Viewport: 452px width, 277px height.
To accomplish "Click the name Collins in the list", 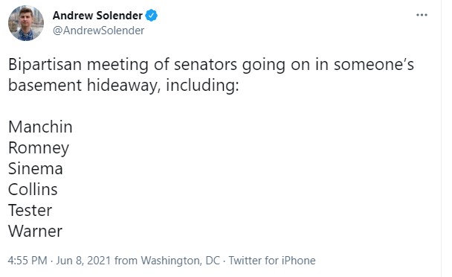I will [x=33, y=189].
